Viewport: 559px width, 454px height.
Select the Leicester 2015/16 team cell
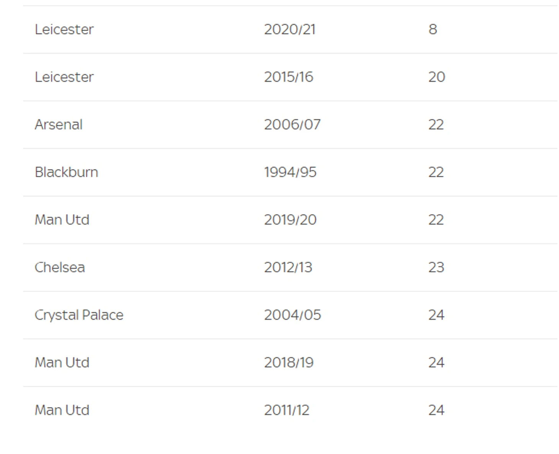pyautogui.click(x=64, y=77)
